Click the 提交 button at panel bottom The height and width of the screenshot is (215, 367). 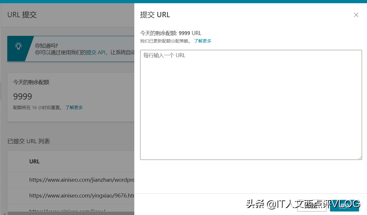(344, 206)
